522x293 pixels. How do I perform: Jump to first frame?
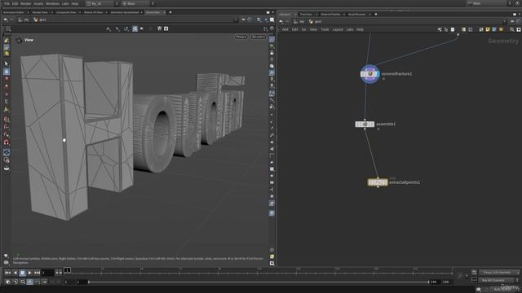[8, 273]
